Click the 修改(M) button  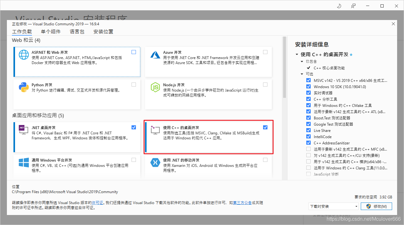coord(376,207)
